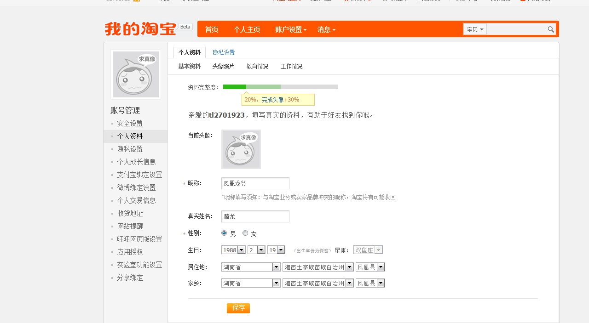Screen dimensions: 589x323
Task: Click the search magnifier icon
Action: 551,29
